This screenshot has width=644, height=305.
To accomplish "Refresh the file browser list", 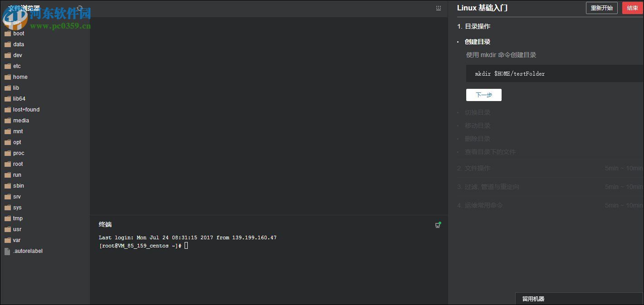I will click(x=80, y=8).
